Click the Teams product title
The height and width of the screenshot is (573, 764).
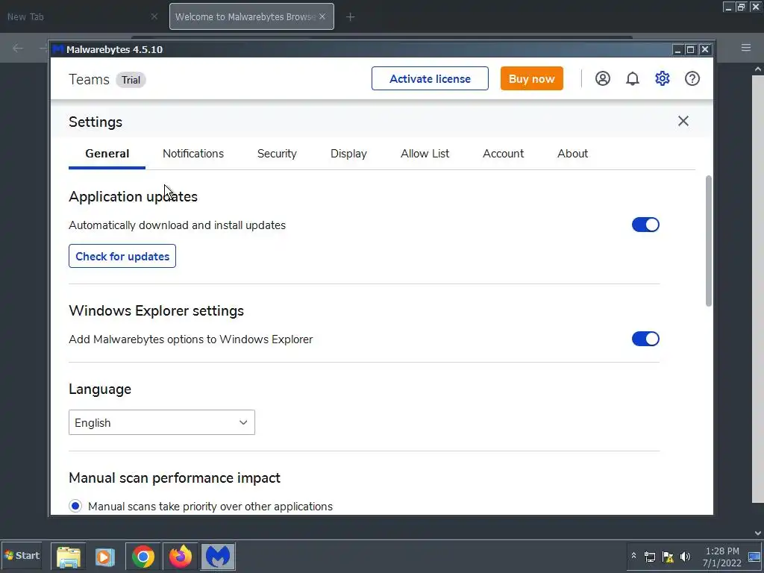click(x=89, y=79)
